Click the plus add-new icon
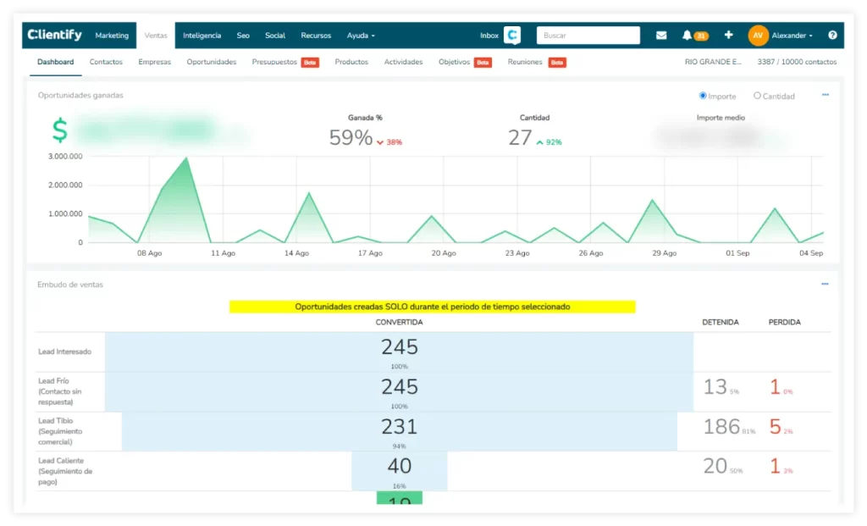The width and height of the screenshot is (867, 526). 728,36
